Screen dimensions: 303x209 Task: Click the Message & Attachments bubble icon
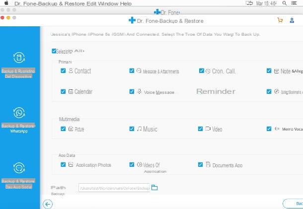coord(139,70)
